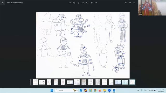Open the three-dots See more menu

(x=96, y=3)
